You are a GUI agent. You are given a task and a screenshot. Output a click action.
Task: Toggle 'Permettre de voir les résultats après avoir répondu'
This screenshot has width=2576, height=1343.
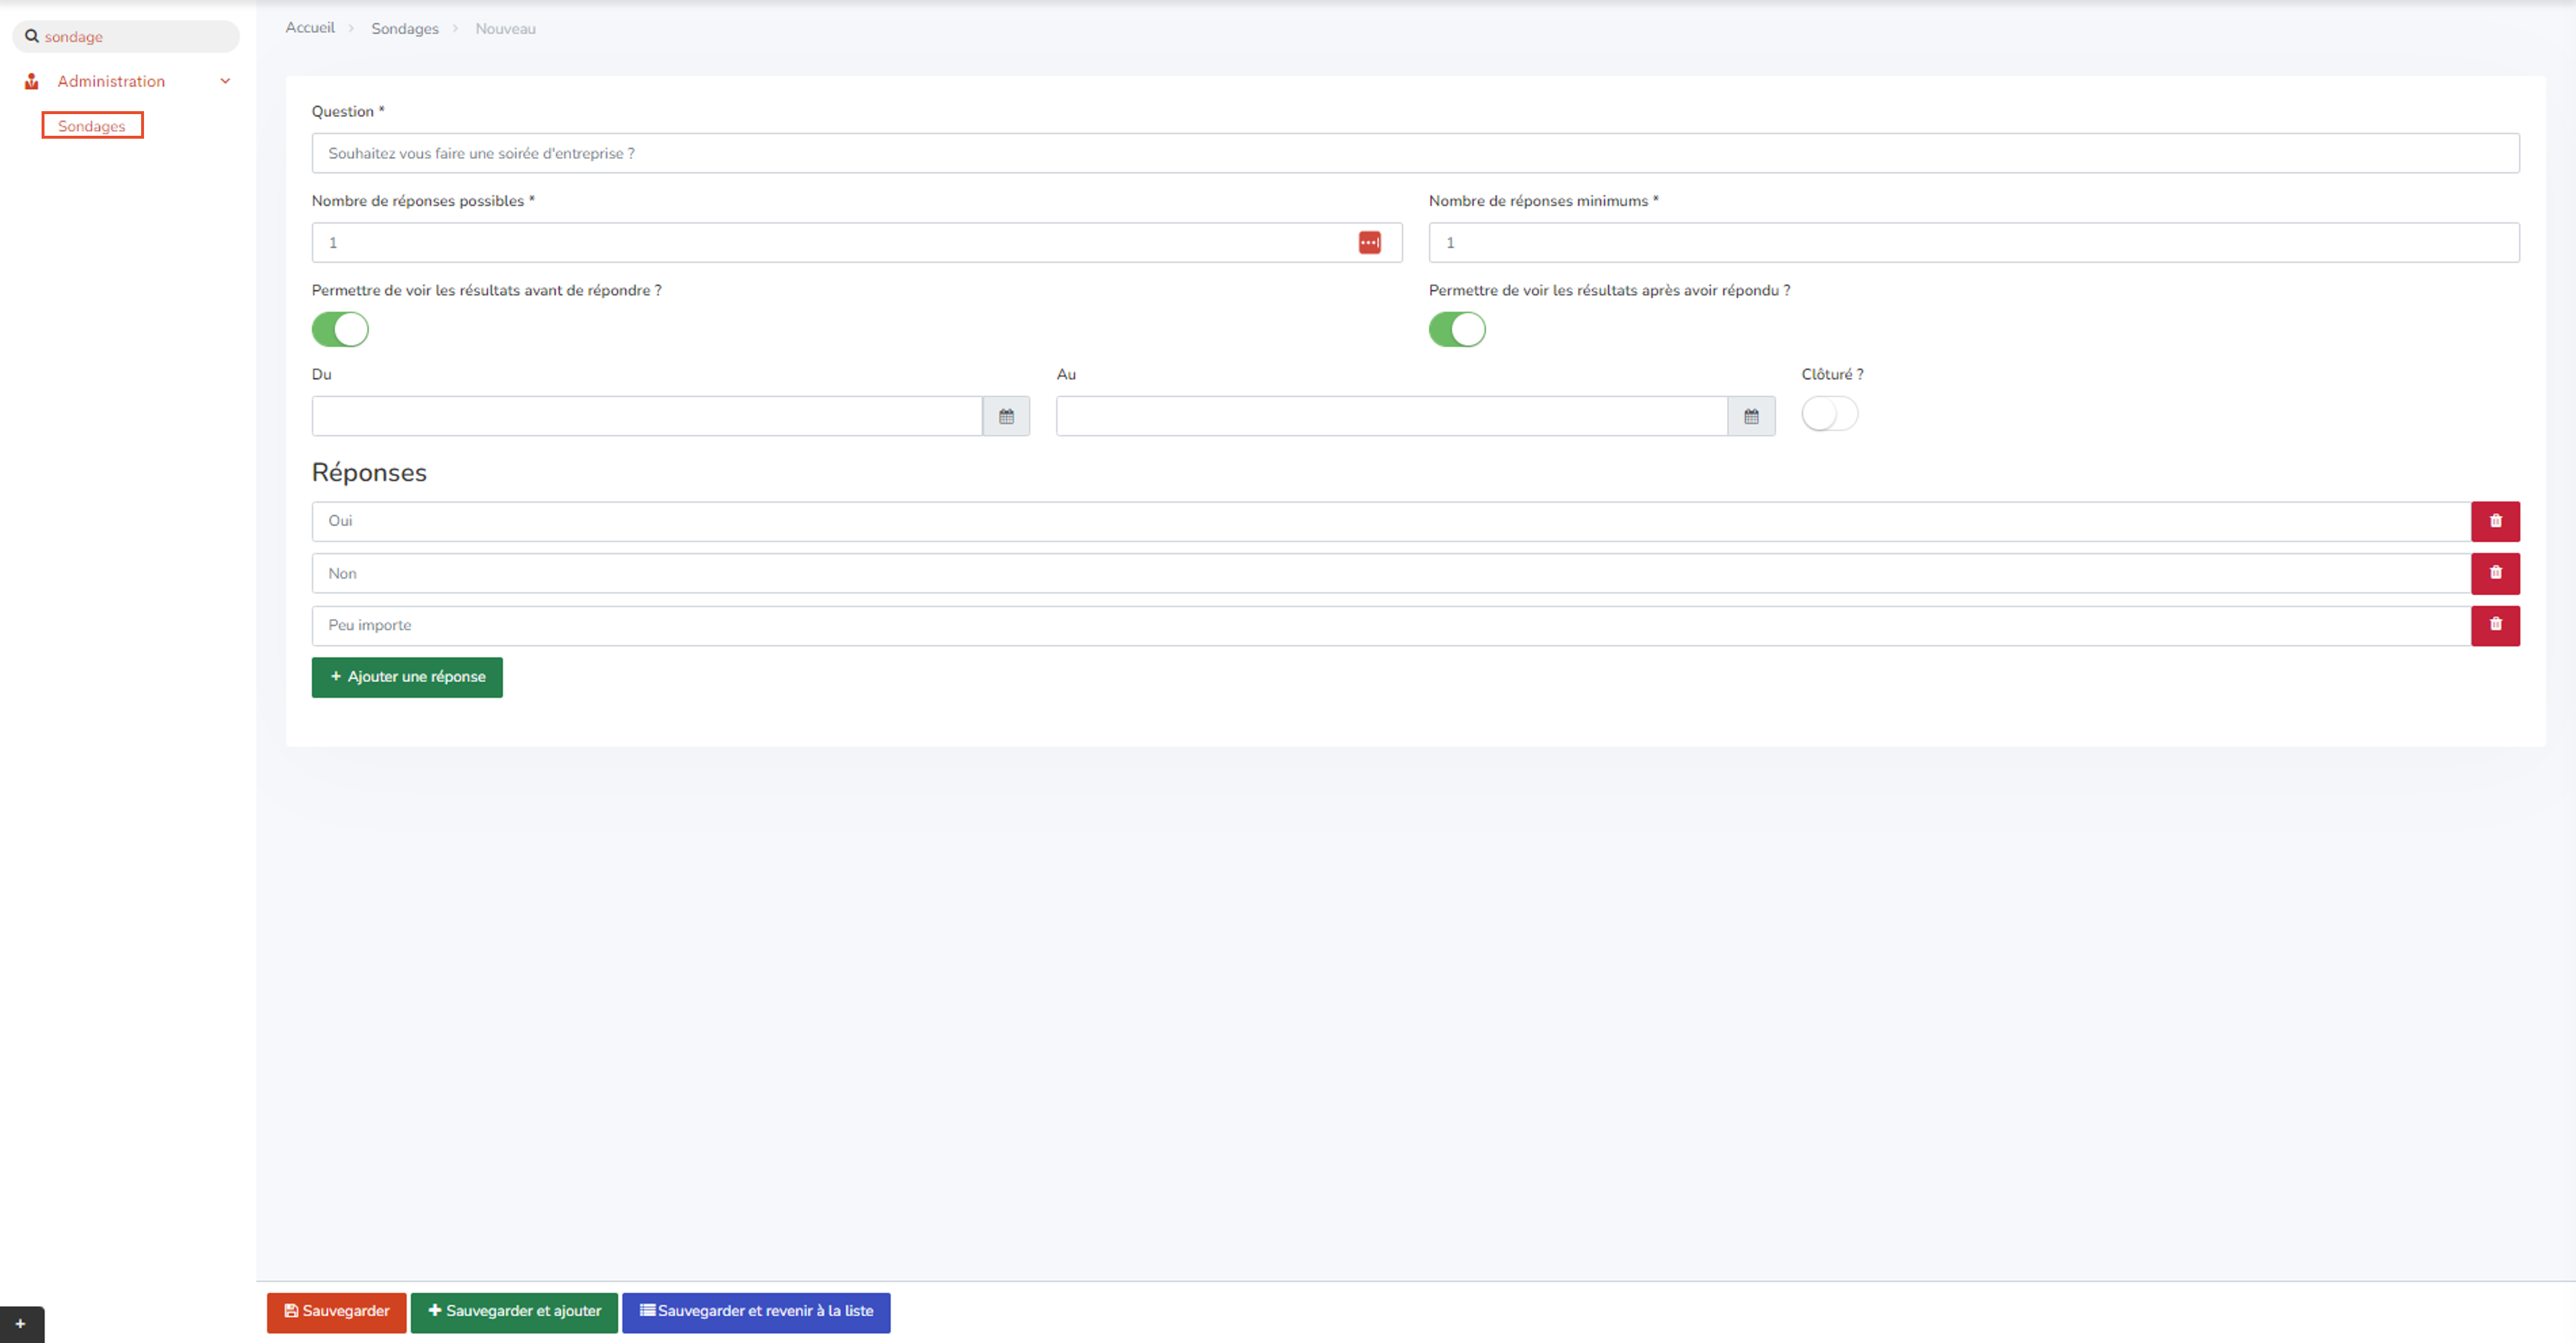click(x=1458, y=328)
